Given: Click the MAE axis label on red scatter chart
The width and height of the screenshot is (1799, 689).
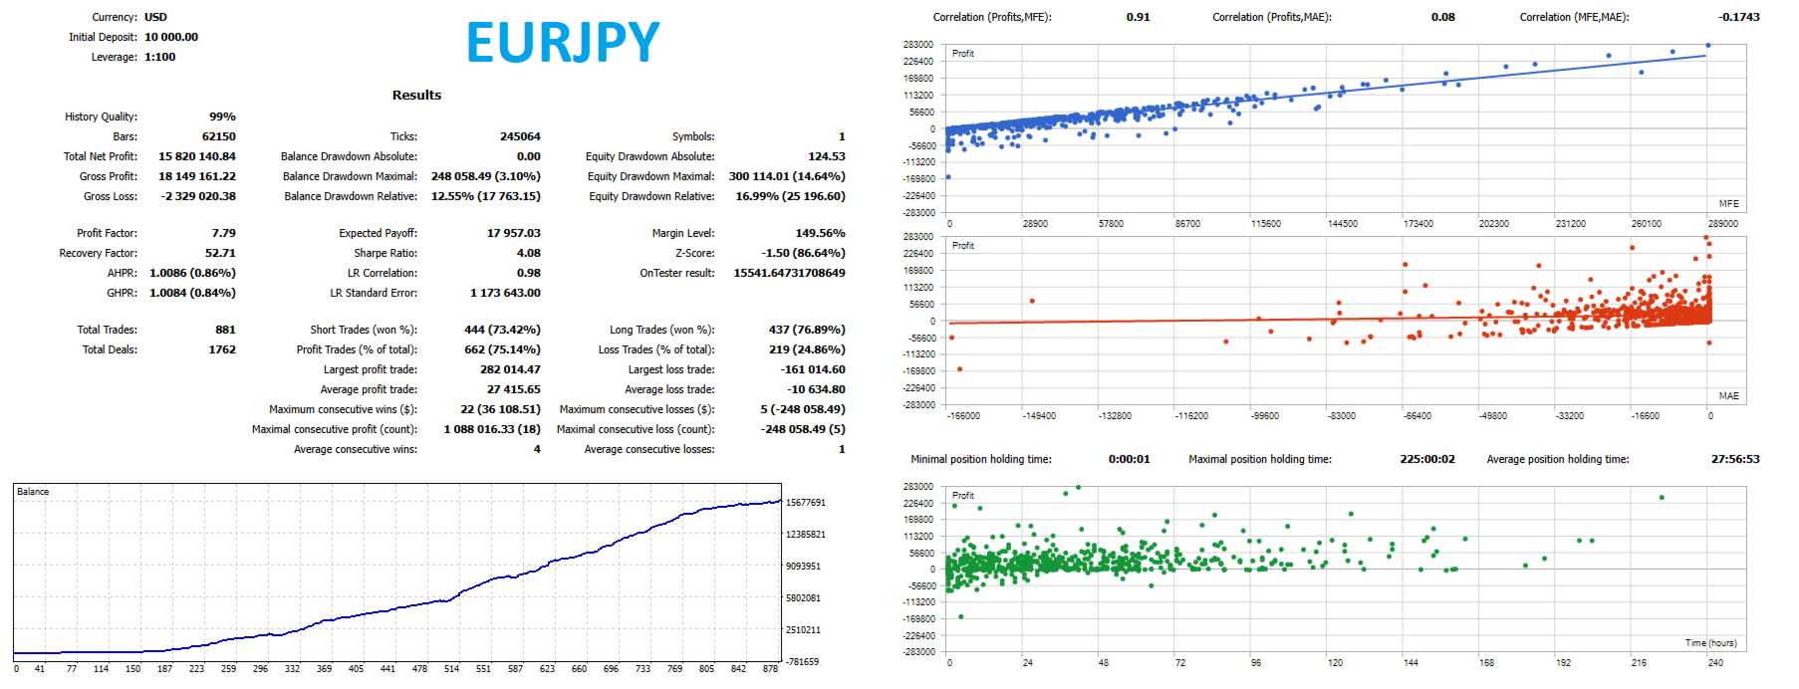Looking at the screenshot, I should click(x=1729, y=396).
